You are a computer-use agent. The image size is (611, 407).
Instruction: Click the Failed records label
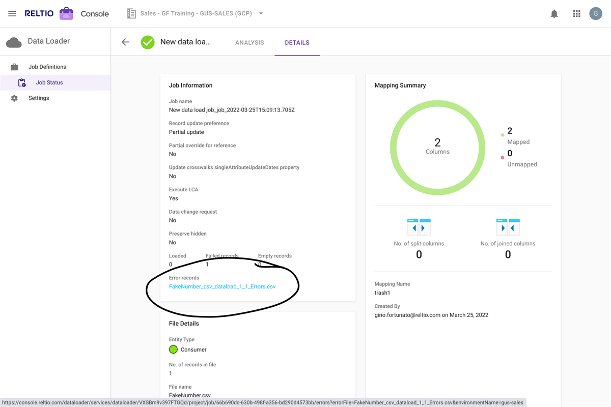pyautogui.click(x=222, y=256)
